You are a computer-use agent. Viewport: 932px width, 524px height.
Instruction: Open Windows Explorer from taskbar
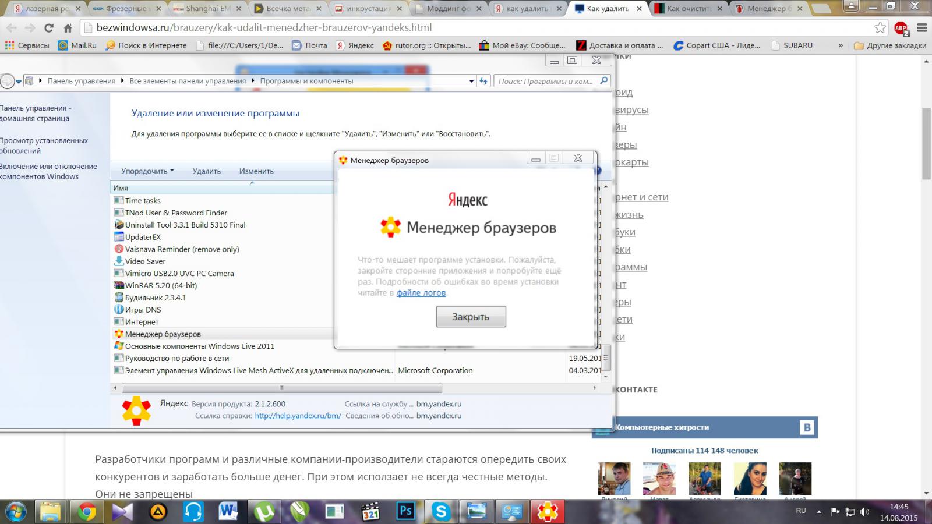click(51, 512)
